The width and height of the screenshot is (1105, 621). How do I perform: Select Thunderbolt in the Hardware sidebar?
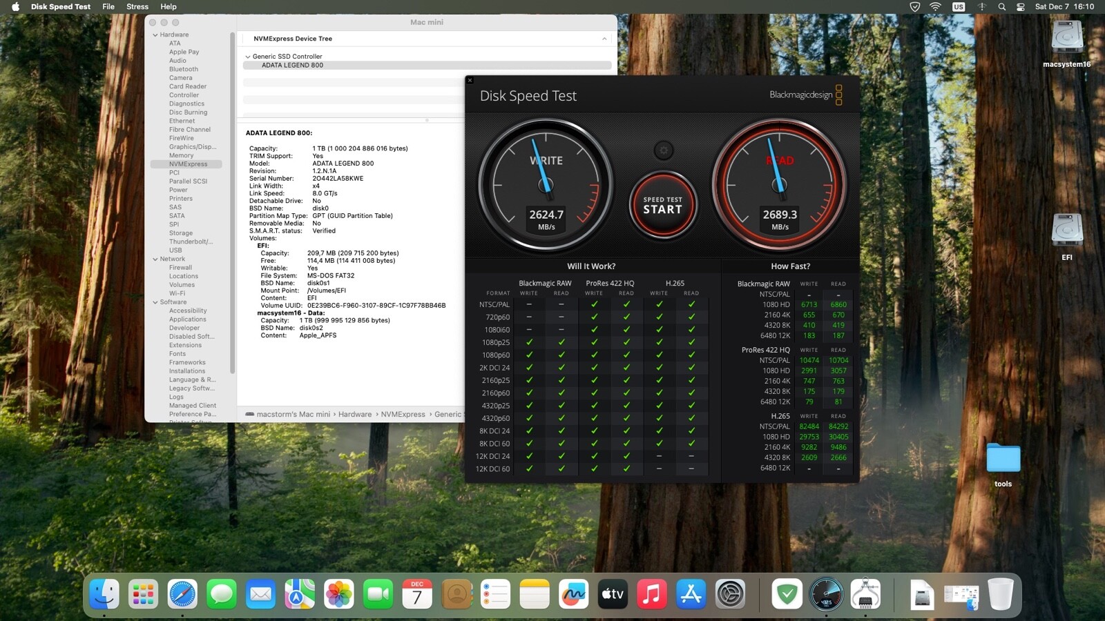(x=191, y=241)
